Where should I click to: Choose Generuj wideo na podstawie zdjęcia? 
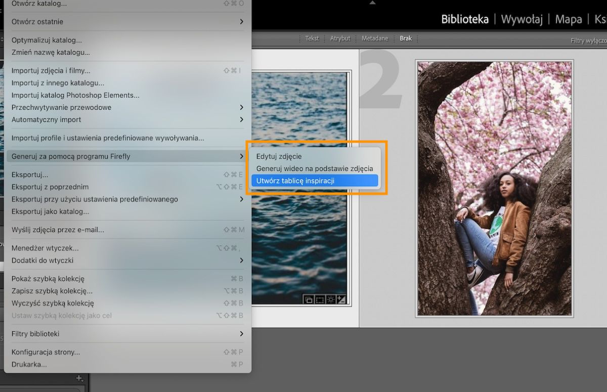pos(314,168)
